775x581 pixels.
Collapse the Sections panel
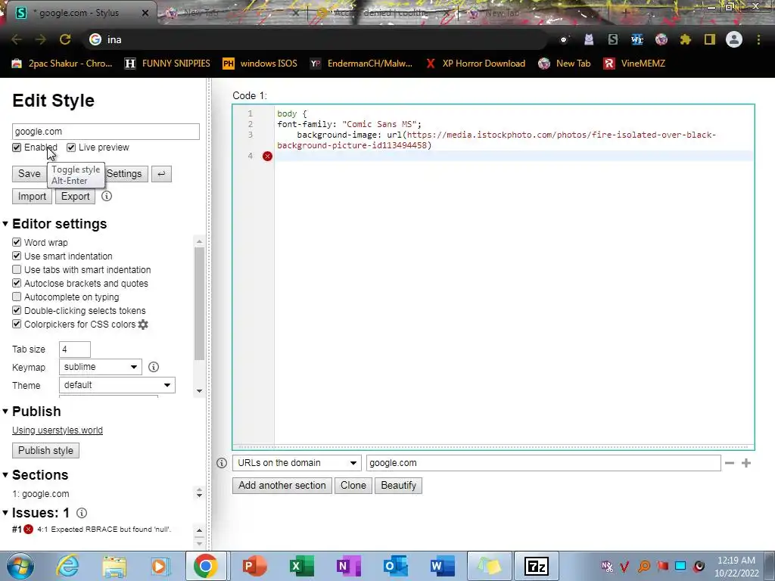coord(5,475)
